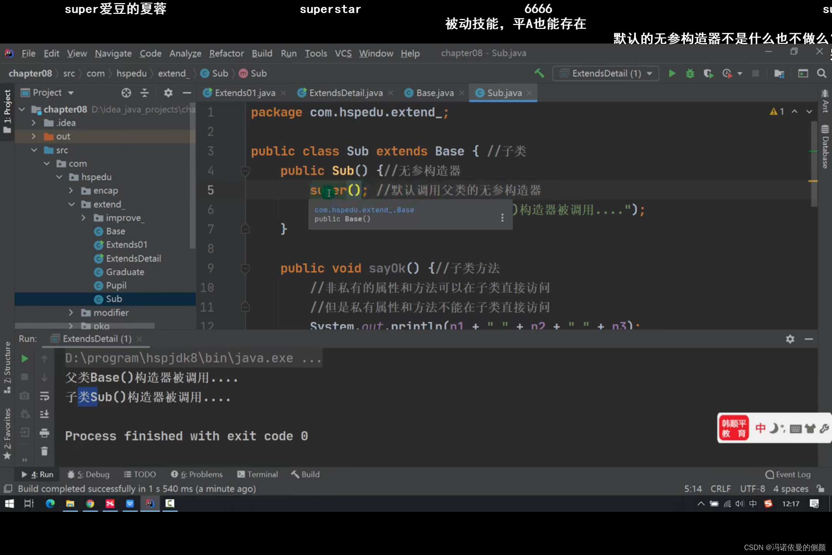Click com.hspedu.extend_.Base link in popup

(364, 210)
